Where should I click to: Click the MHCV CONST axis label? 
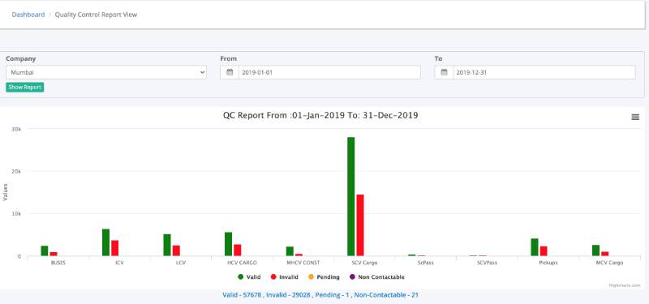pyautogui.click(x=303, y=263)
